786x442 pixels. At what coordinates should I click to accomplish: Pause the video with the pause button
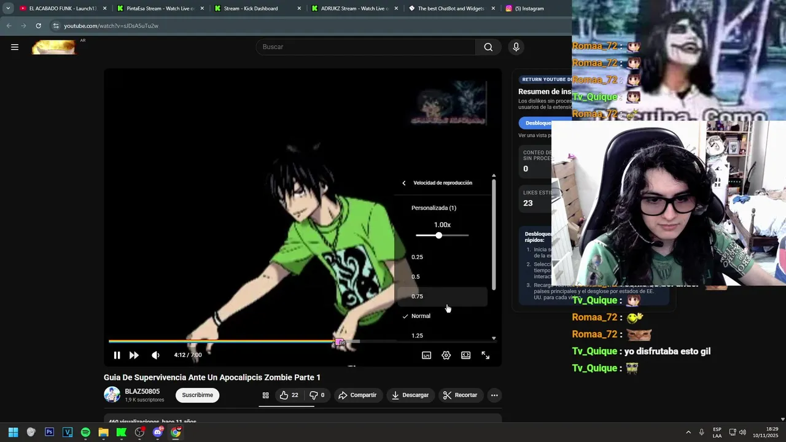tap(117, 355)
